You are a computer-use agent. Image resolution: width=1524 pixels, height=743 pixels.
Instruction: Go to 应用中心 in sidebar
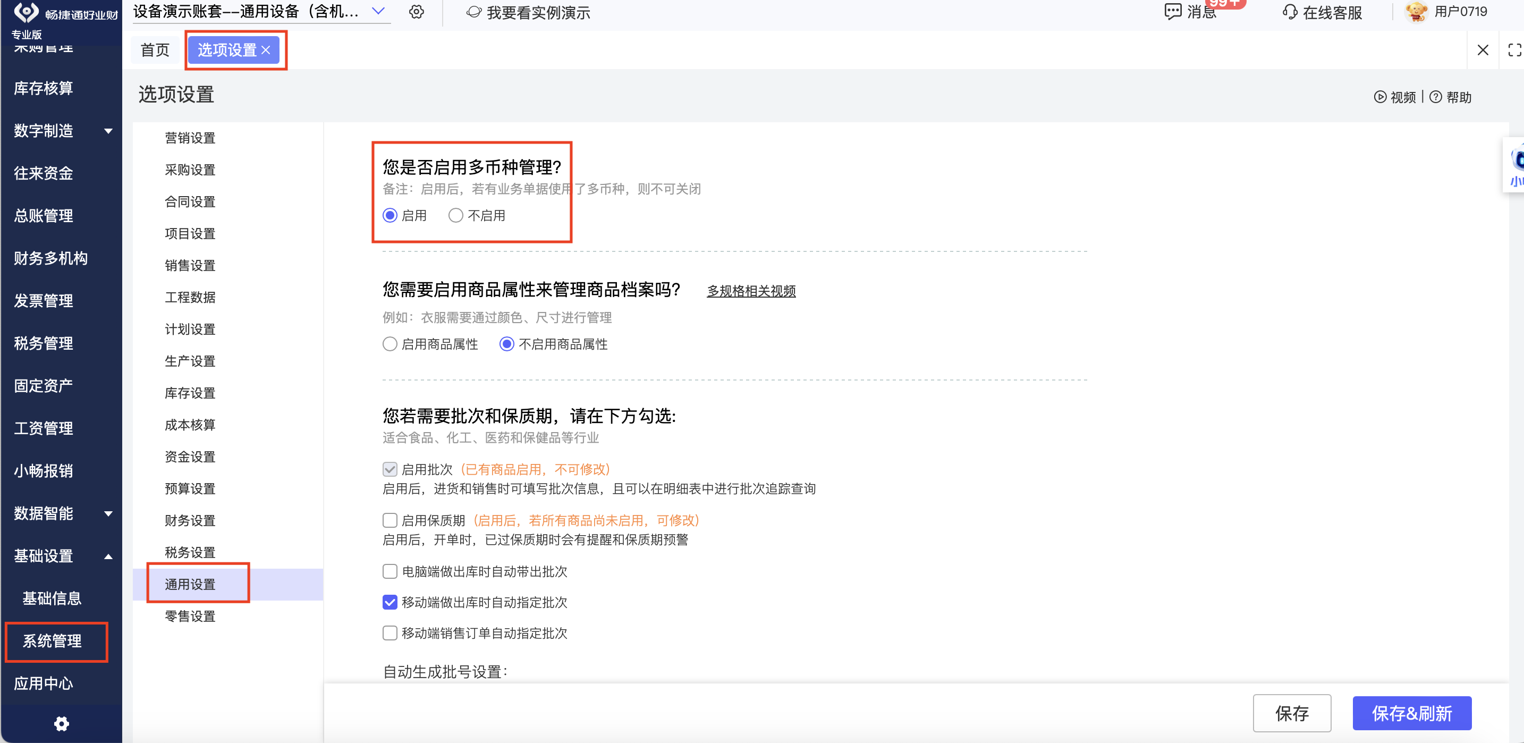point(44,684)
